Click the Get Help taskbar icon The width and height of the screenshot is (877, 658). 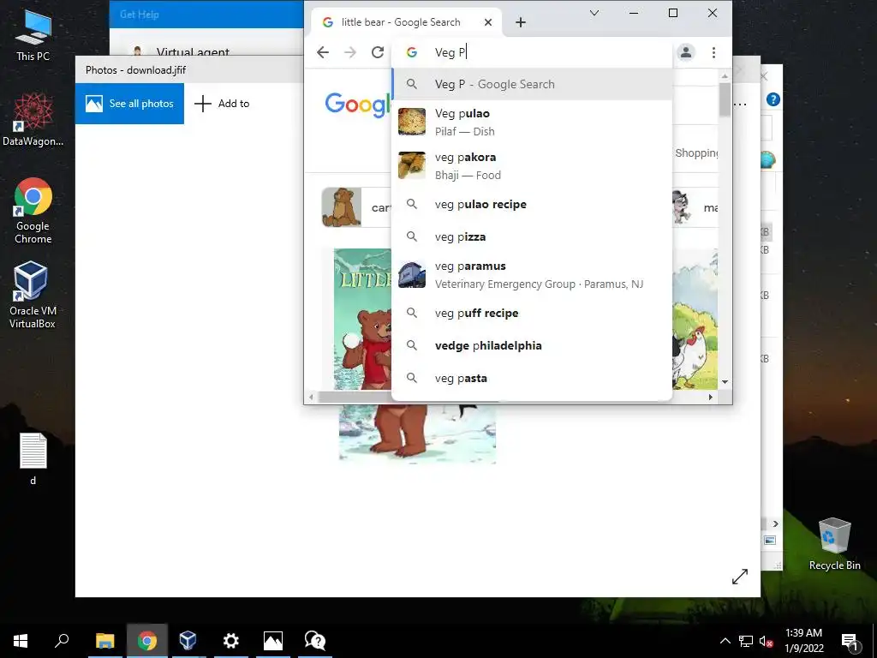(315, 641)
